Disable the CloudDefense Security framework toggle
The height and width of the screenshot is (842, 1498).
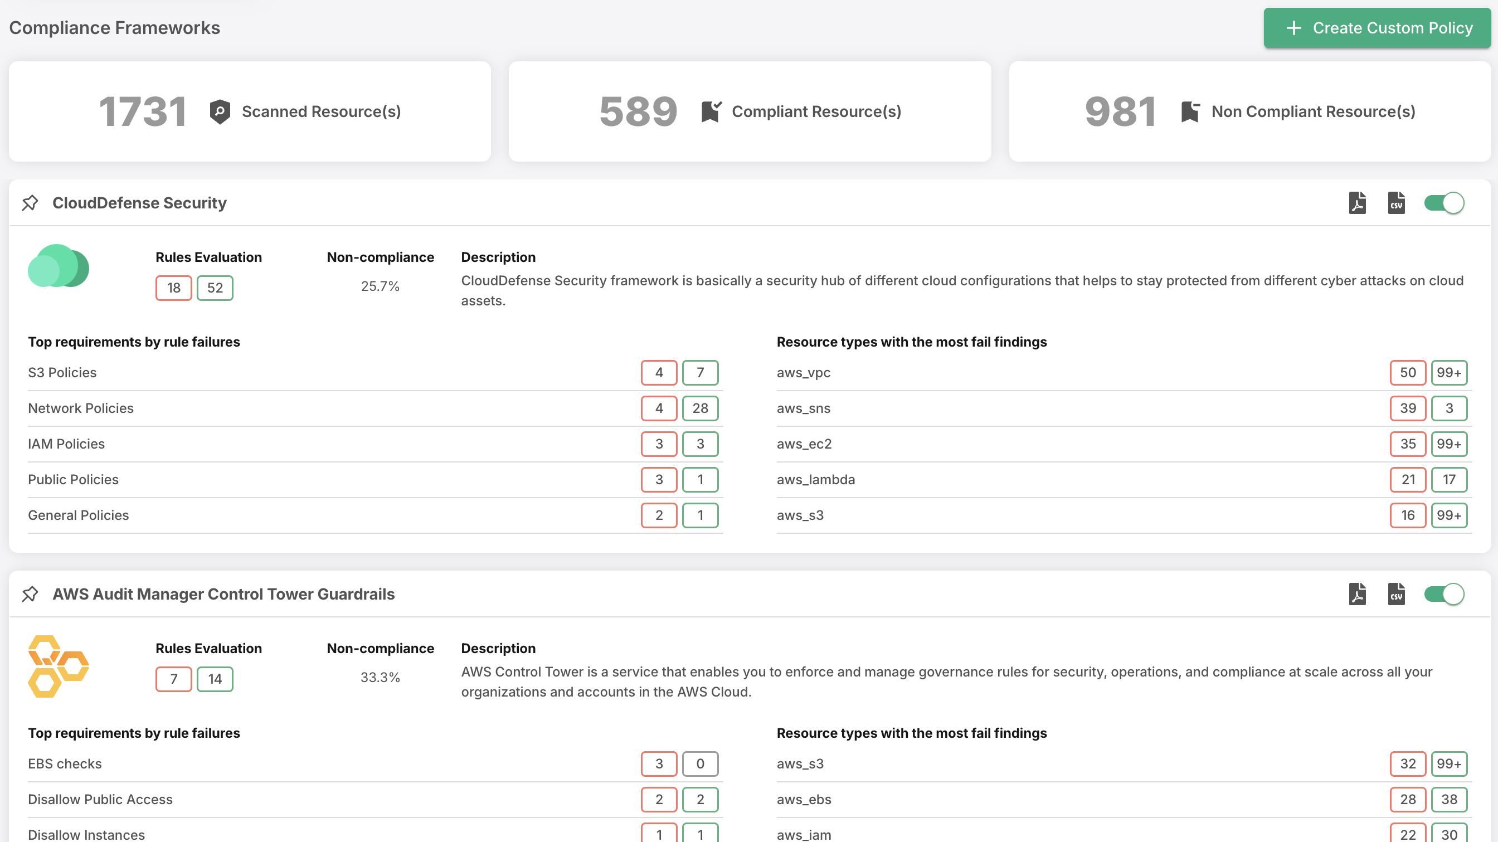[x=1443, y=203]
